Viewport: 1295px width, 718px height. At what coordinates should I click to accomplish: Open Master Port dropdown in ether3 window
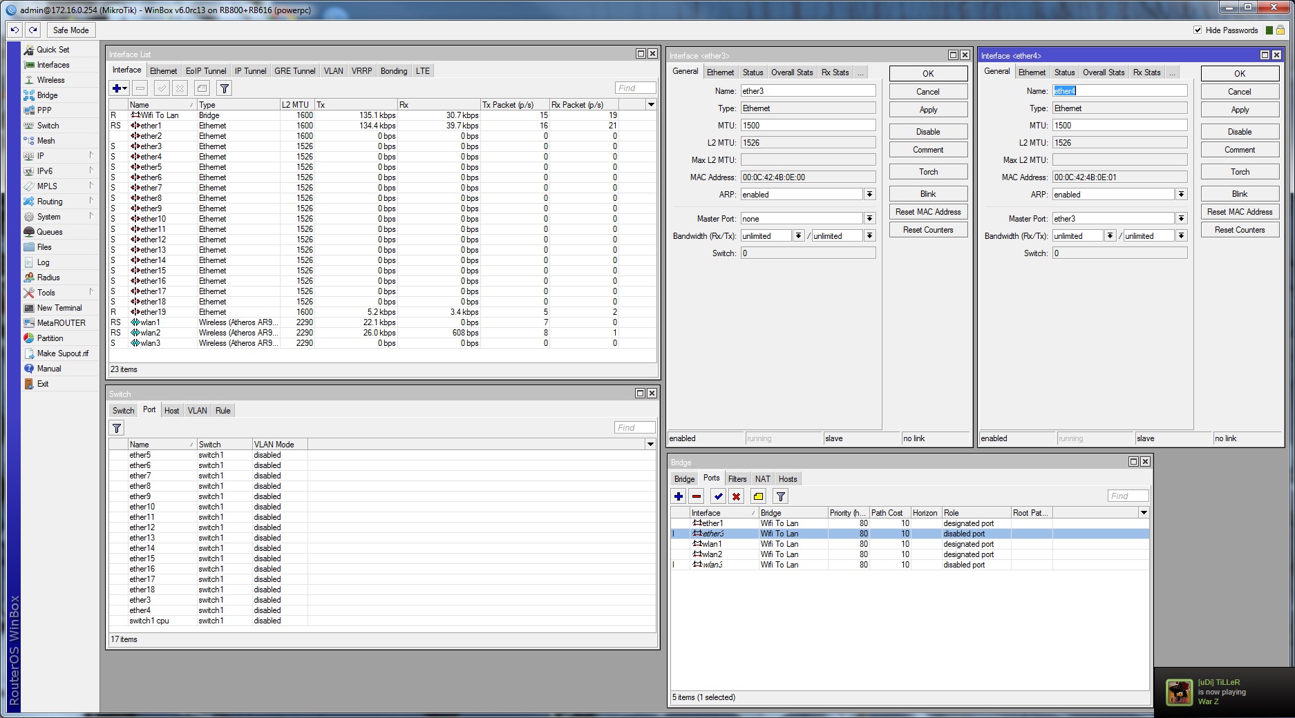tap(870, 219)
